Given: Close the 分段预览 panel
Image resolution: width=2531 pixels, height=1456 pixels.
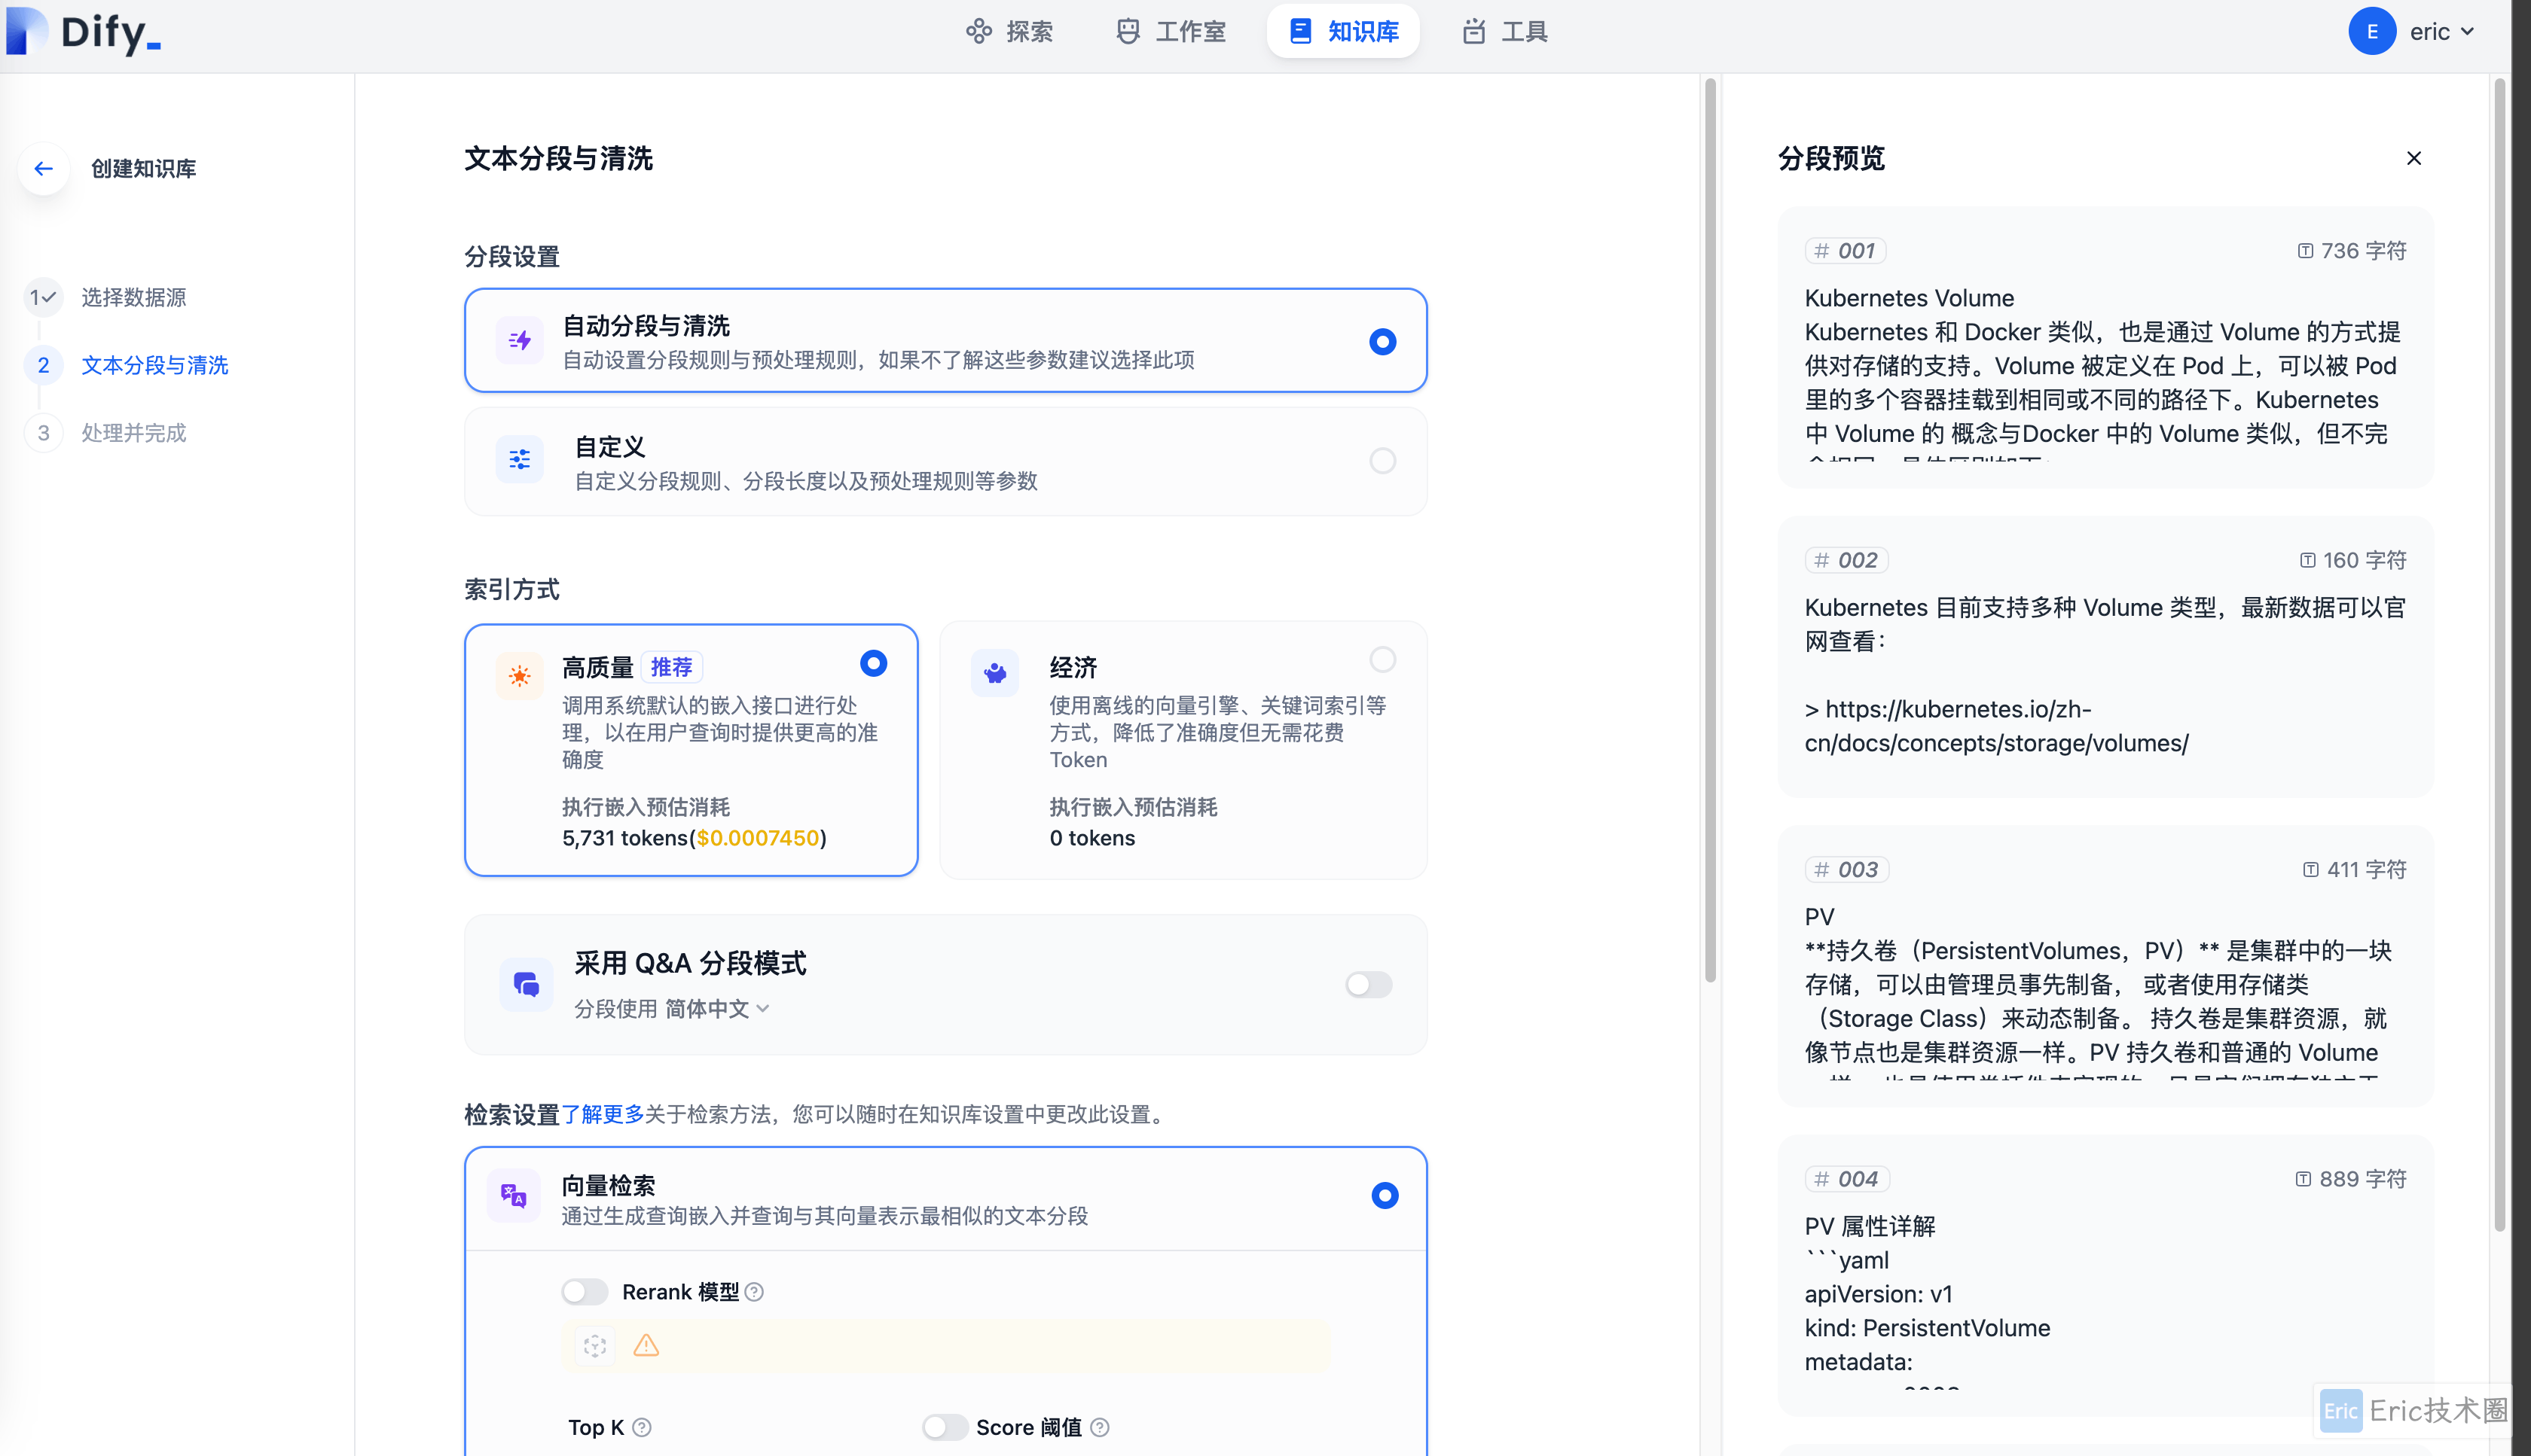Looking at the screenshot, I should (2414, 158).
